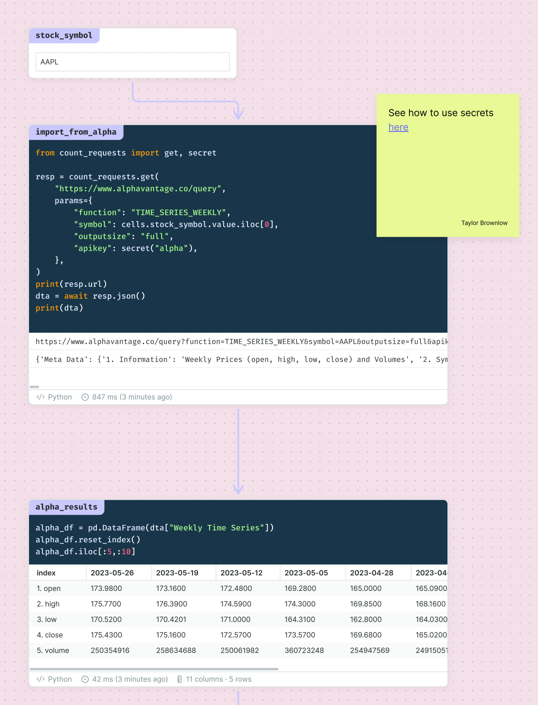Click the cell value 173.5700
This screenshot has width=538, height=705.
300,635
